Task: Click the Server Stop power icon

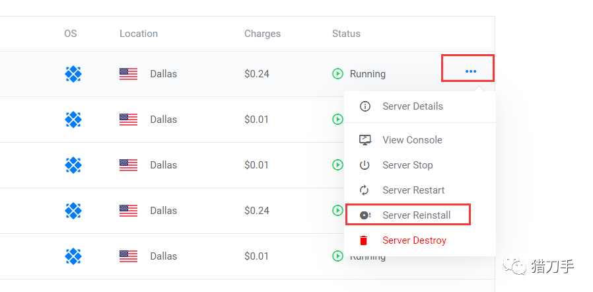Action: coord(365,165)
